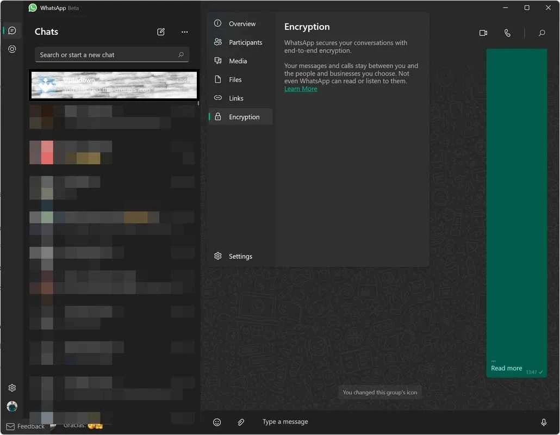The width and height of the screenshot is (560, 435).
Task: Open the Media tab
Action: [x=240, y=61]
